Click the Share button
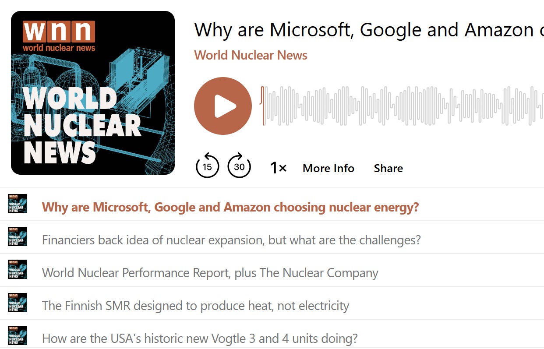The image size is (544, 349). [389, 168]
